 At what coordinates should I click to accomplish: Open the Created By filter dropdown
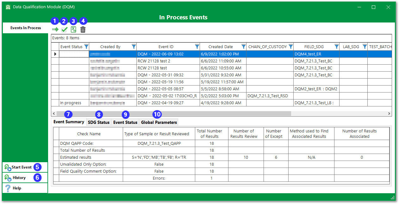point(134,46)
